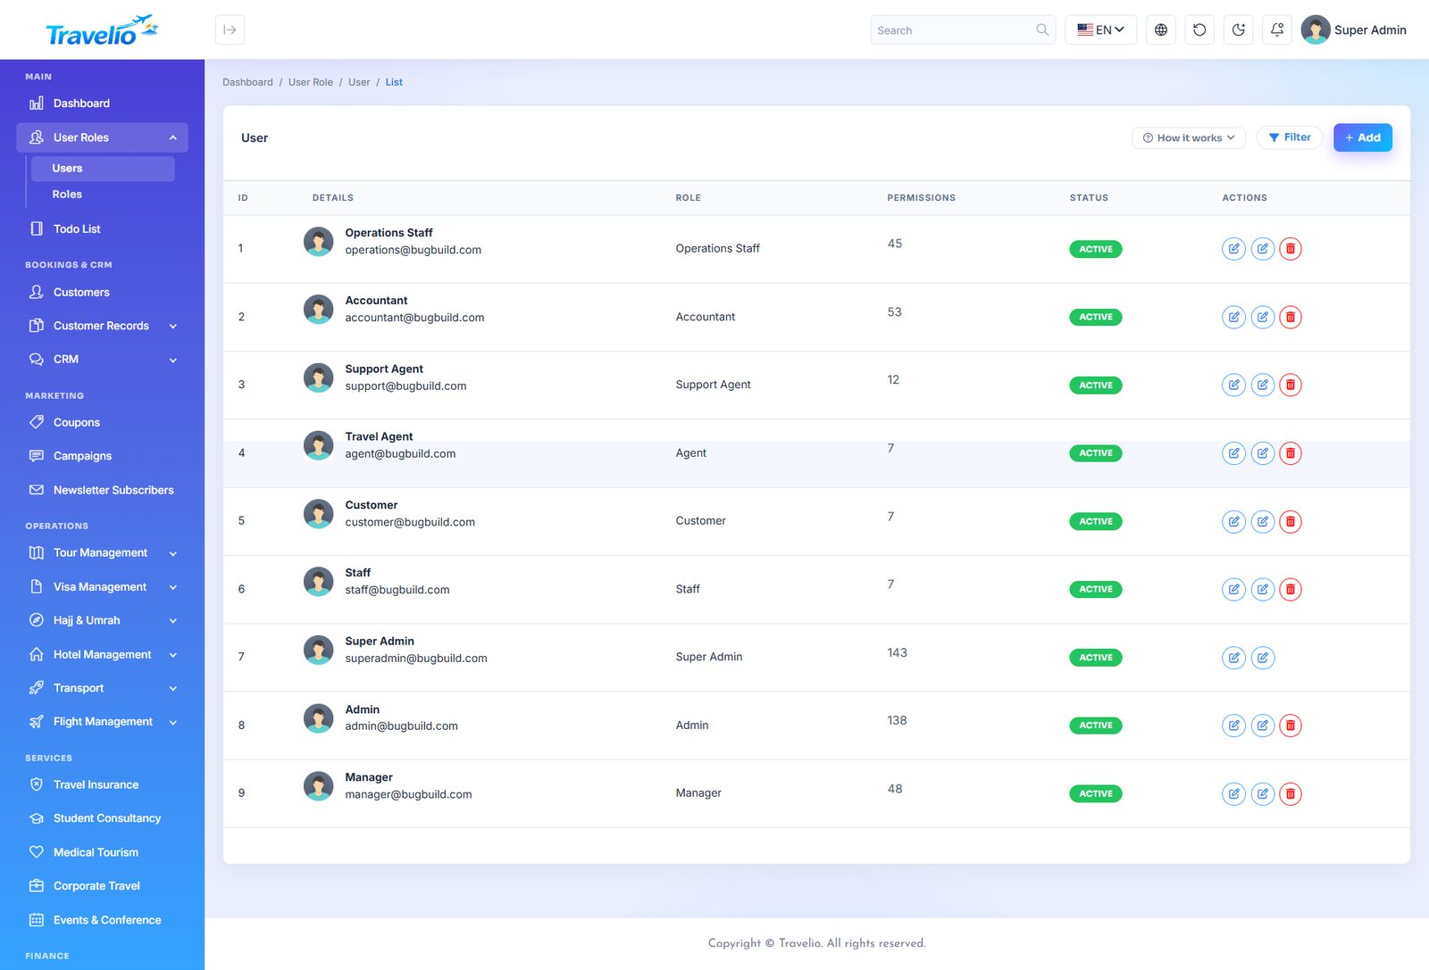Delete the Travel Agent user
The height and width of the screenshot is (970, 1429).
(1291, 453)
